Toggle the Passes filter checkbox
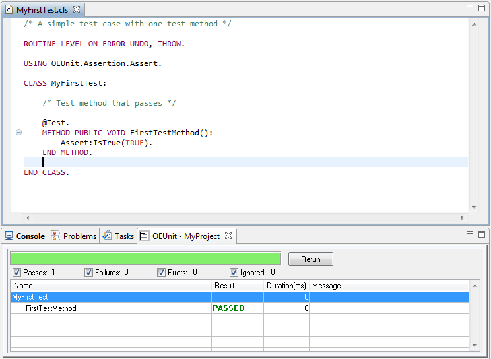 tap(17, 273)
